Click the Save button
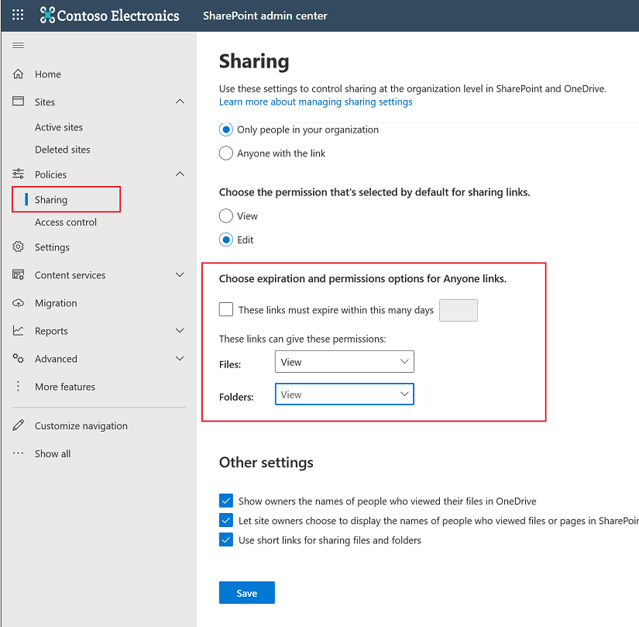 click(x=247, y=592)
